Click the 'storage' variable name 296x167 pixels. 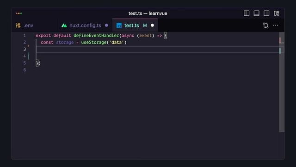pos(65,42)
